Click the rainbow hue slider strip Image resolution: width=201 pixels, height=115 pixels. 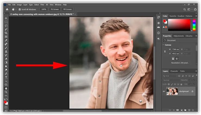coord(194,25)
